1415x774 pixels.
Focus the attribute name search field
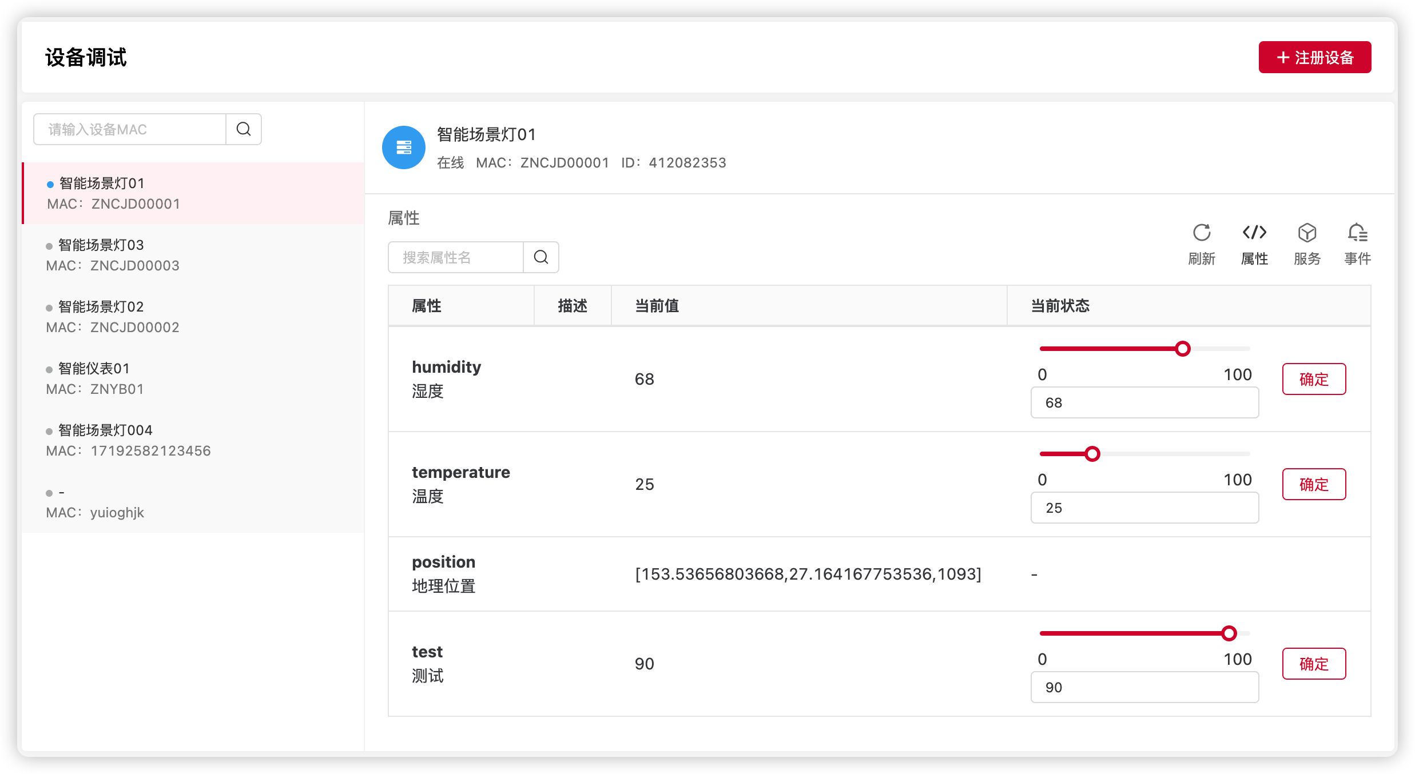click(455, 257)
